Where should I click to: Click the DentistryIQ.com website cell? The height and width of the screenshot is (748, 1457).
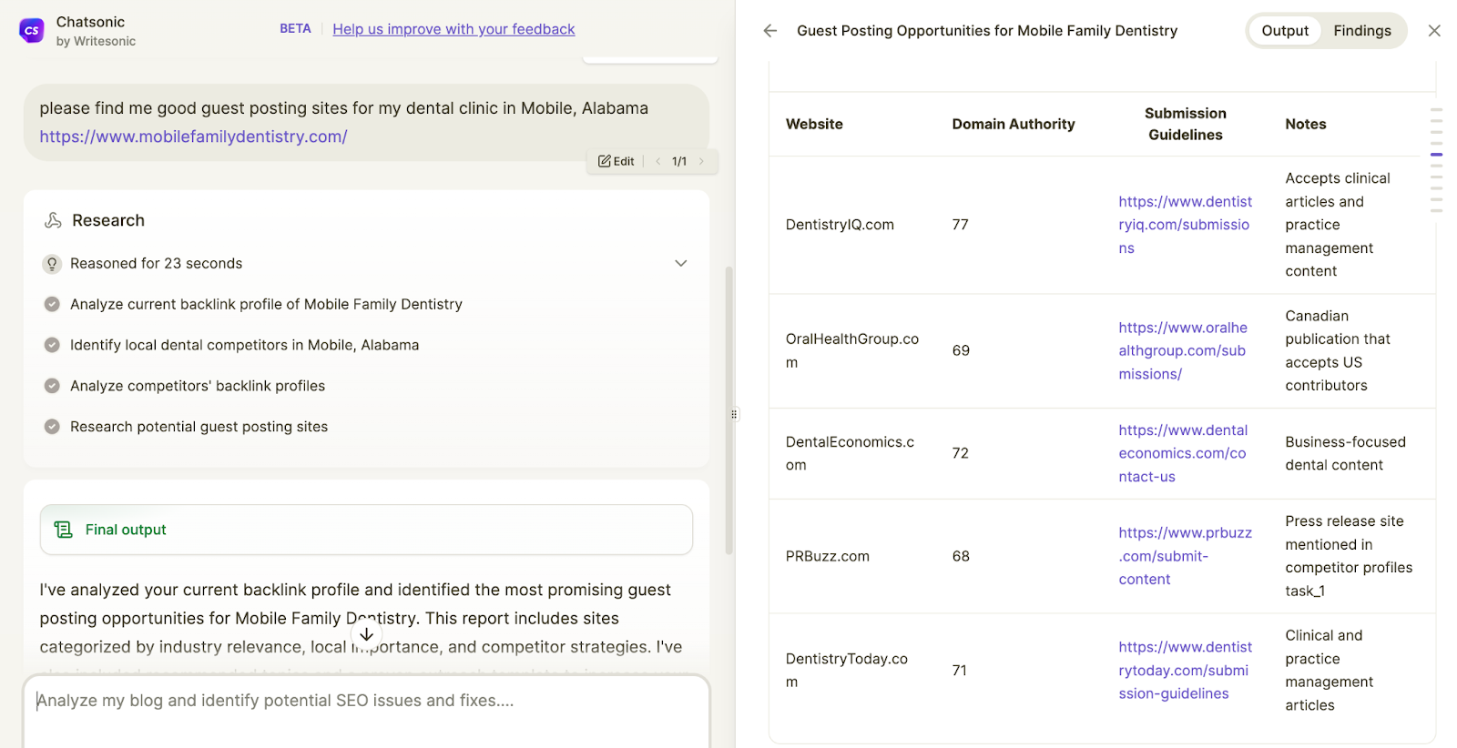[x=840, y=225]
